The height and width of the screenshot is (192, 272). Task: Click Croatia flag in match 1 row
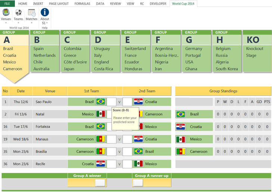click(138, 102)
